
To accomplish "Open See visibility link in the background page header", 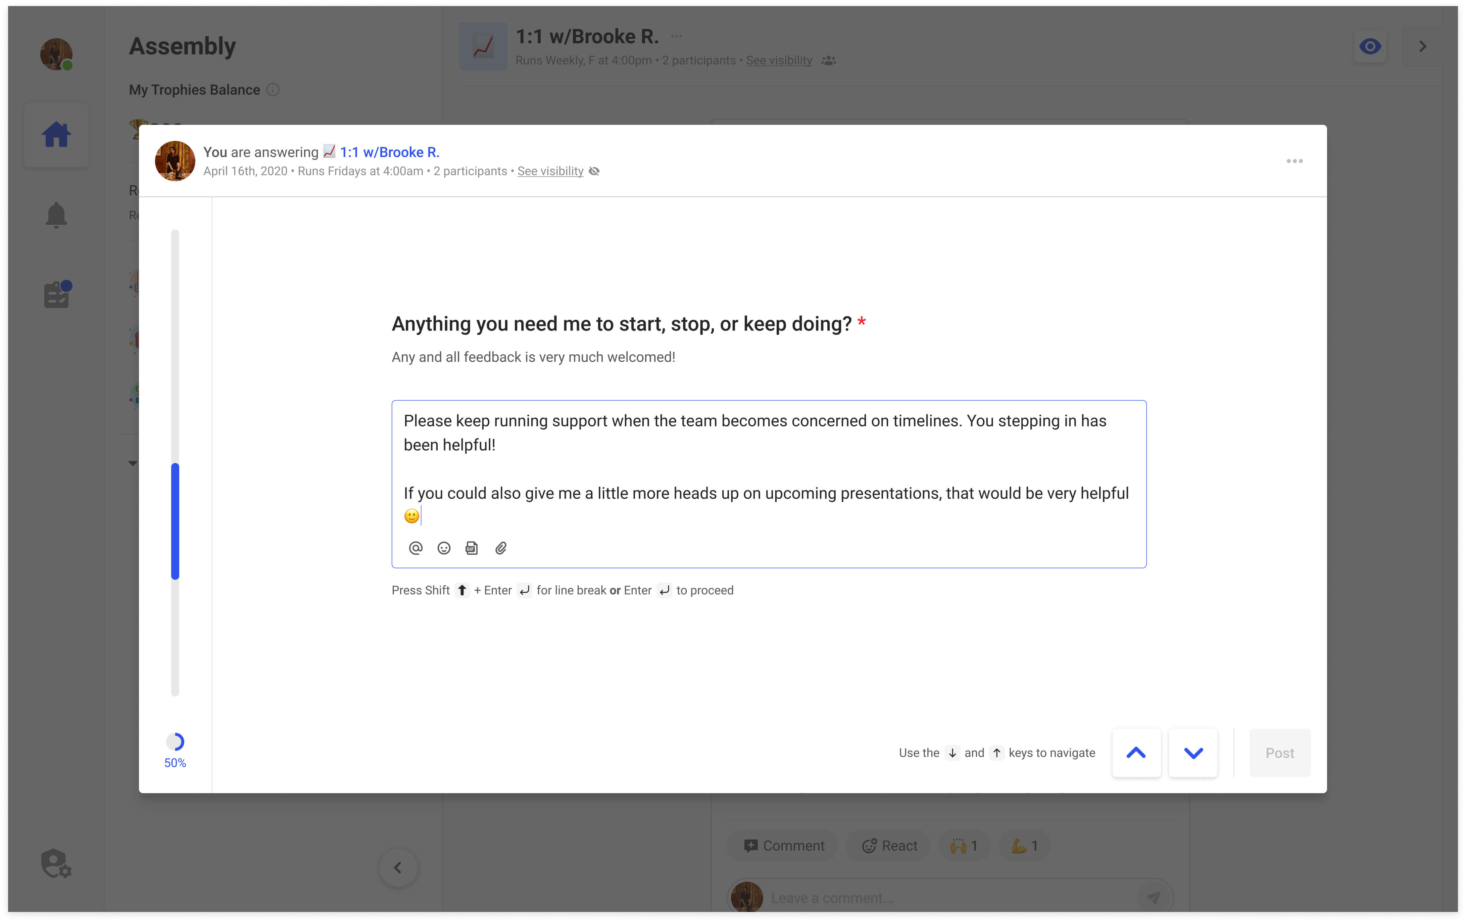I will pos(779,60).
